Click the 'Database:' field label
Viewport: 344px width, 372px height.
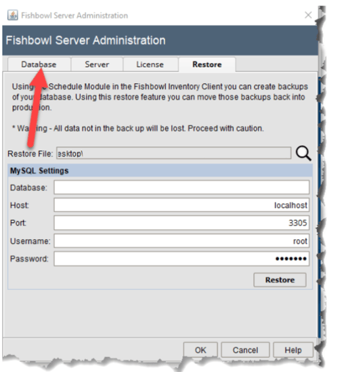28,188
